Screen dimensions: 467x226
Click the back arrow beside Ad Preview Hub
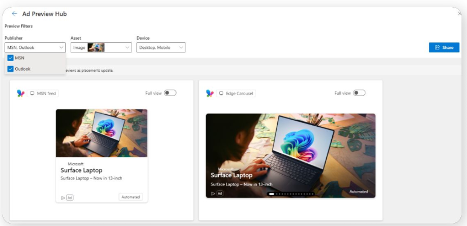tap(14, 14)
